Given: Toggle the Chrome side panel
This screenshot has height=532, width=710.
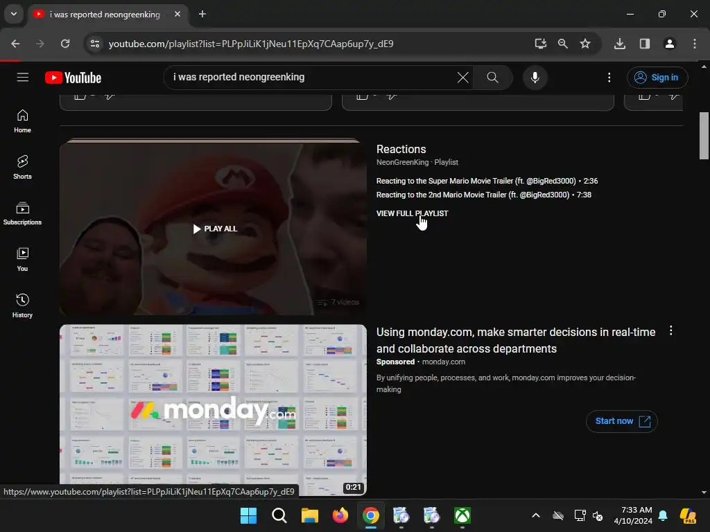Looking at the screenshot, I should (x=644, y=44).
